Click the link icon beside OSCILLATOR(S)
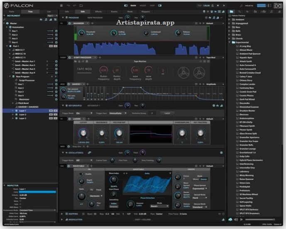This screenshot has height=229, width=286. [89, 153]
